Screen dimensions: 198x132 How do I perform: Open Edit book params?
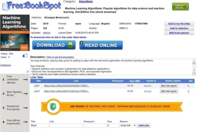click(179, 33)
